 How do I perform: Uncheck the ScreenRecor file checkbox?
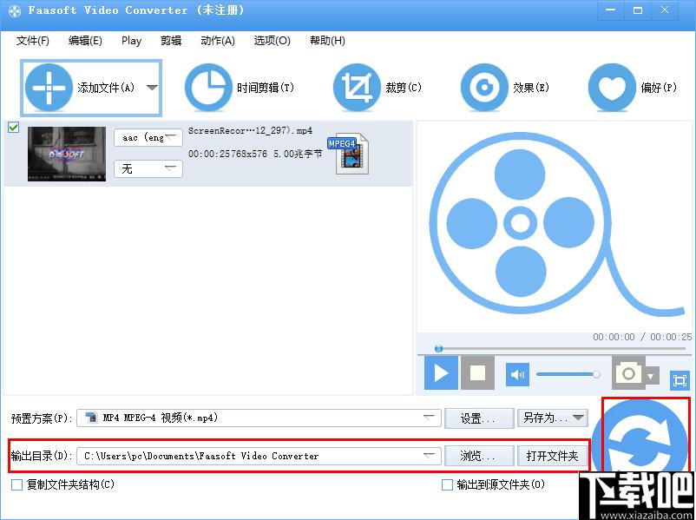[14, 128]
